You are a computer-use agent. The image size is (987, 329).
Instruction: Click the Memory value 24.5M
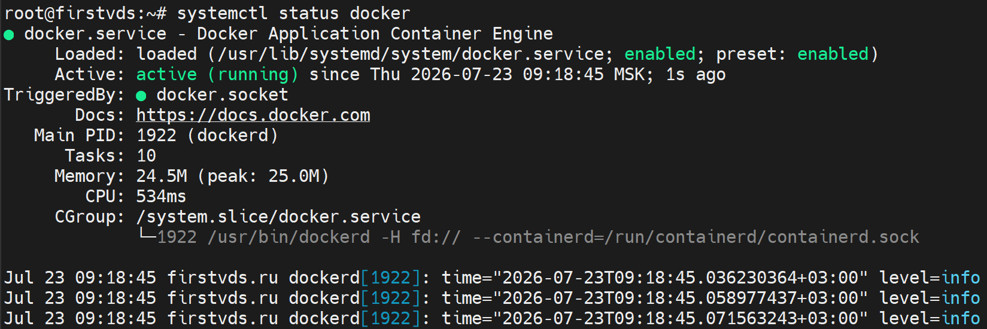click(162, 176)
